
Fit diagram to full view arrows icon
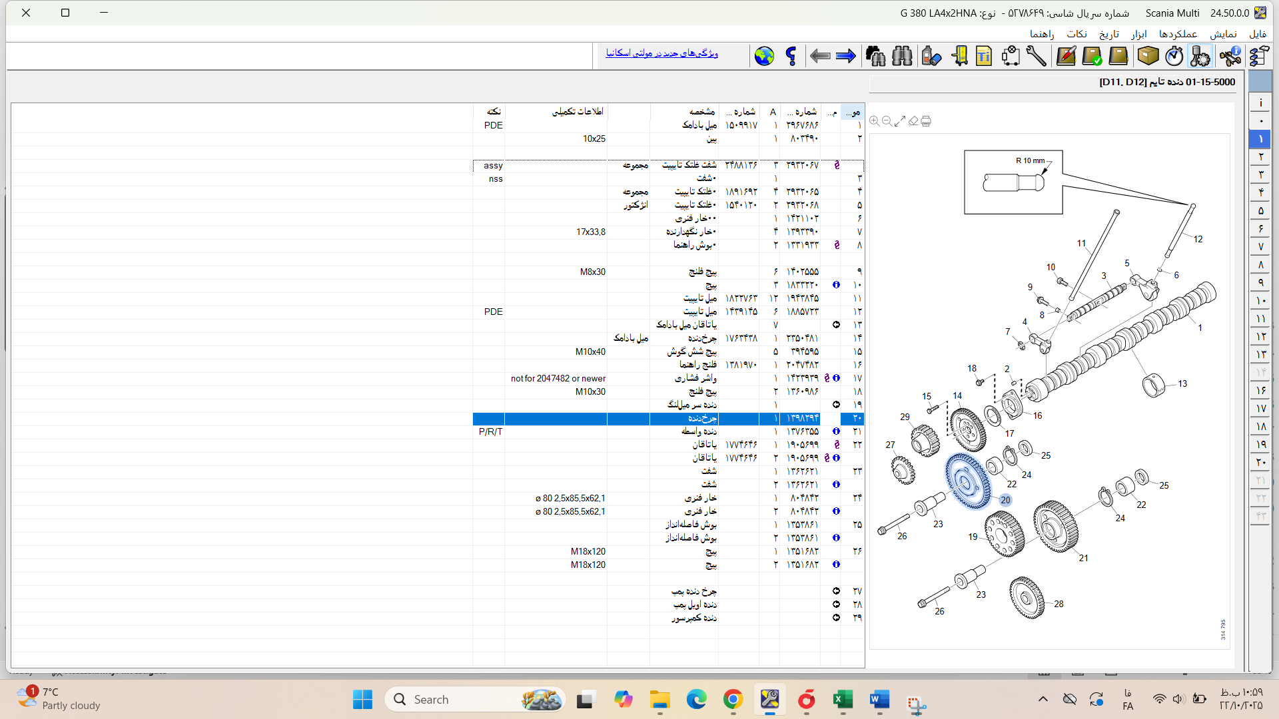900,121
